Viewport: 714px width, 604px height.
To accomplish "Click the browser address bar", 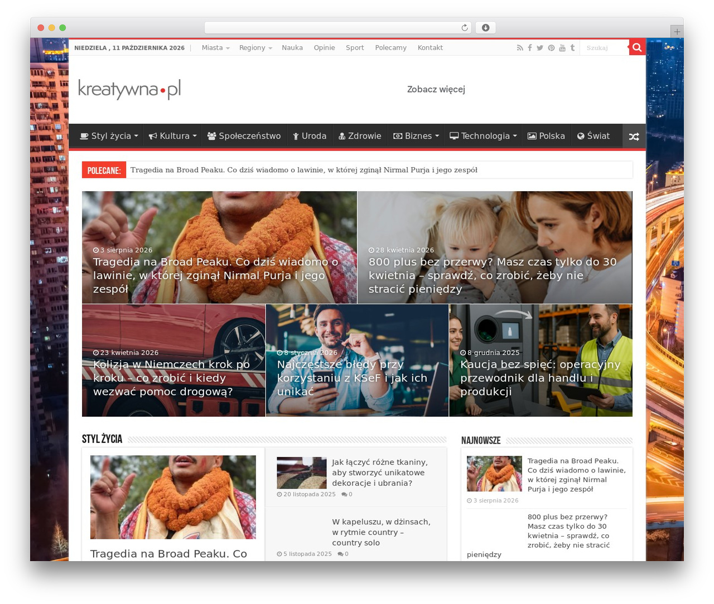I will pyautogui.click(x=338, y=28).
